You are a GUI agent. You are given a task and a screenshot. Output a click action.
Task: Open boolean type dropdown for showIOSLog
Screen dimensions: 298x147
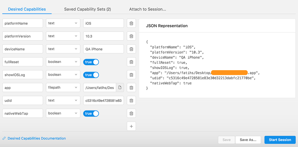(63, 75)
